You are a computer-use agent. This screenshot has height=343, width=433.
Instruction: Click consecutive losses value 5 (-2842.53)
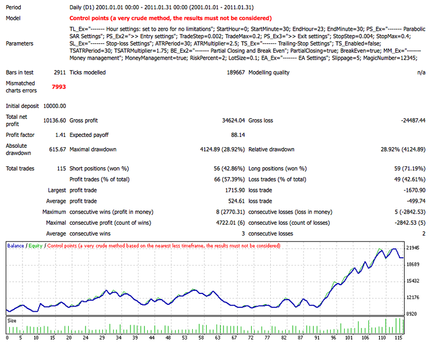click(410, 212)
